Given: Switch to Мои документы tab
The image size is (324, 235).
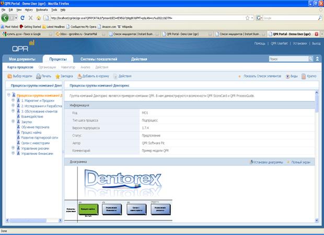Looking at the screenshot, I should tap(22, 59).
